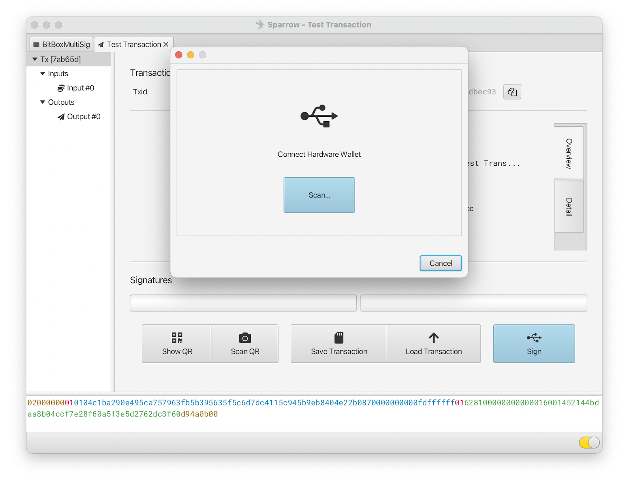This screenshot has height=486, width=632.
Task: Click the Txid value ending dbec93
Action: (482, 92)
